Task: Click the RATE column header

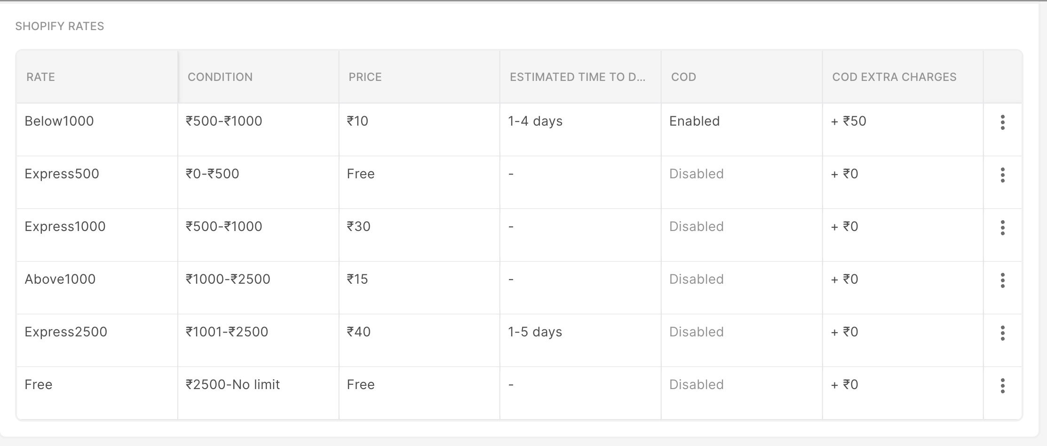Action: [40, 77]
